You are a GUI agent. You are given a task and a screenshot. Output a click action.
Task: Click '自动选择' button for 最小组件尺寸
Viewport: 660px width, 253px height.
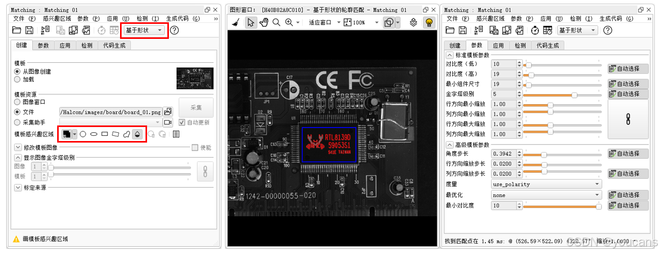coord(628,84)
